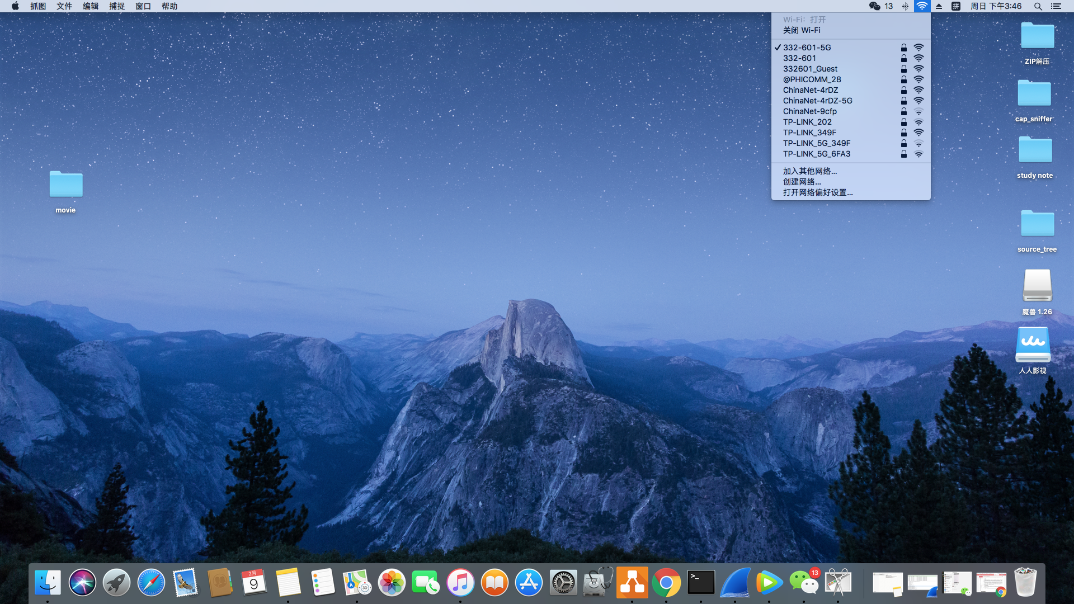Open Notification Center list icon
Viewport: 1074px width, 604px height.
1056,6
